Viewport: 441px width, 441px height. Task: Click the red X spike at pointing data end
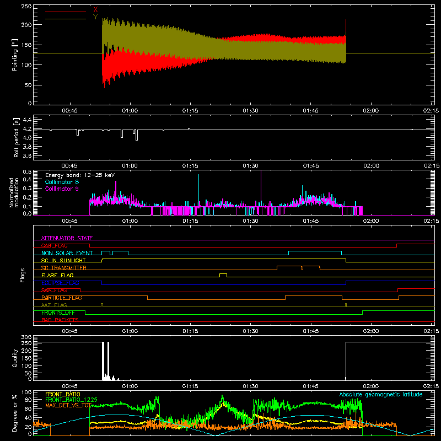point(346,28)
